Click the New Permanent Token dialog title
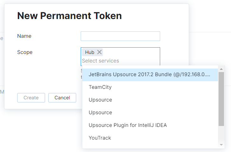Image resolution: width=231 pixels, height=152 pixels. [x=69, y=16]
